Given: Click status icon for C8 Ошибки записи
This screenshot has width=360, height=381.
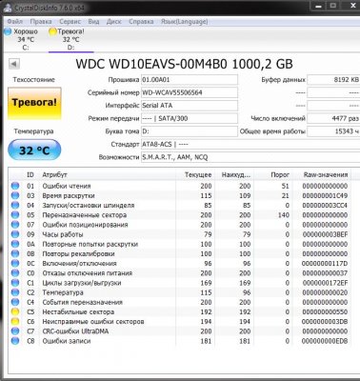Looking at the screenshot, I should [15, 341].
